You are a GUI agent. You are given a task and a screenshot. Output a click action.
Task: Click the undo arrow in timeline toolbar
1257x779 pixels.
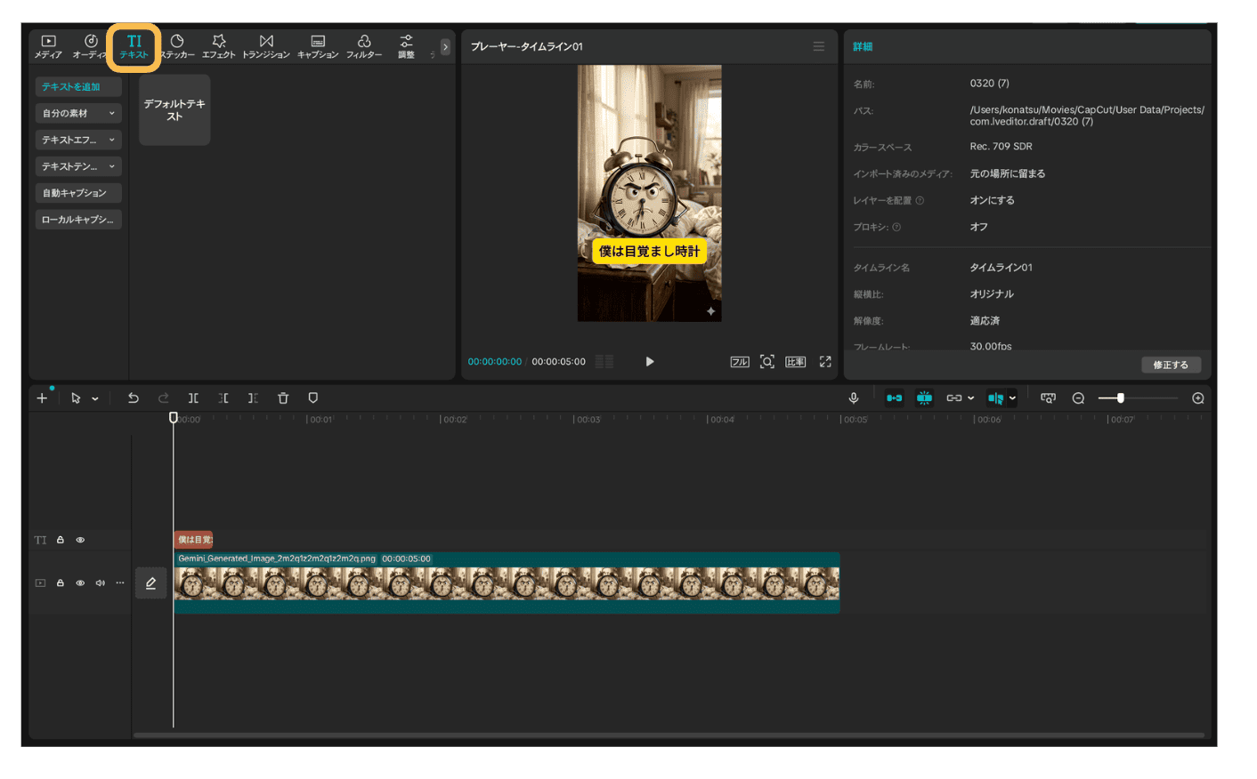point(134,398)
